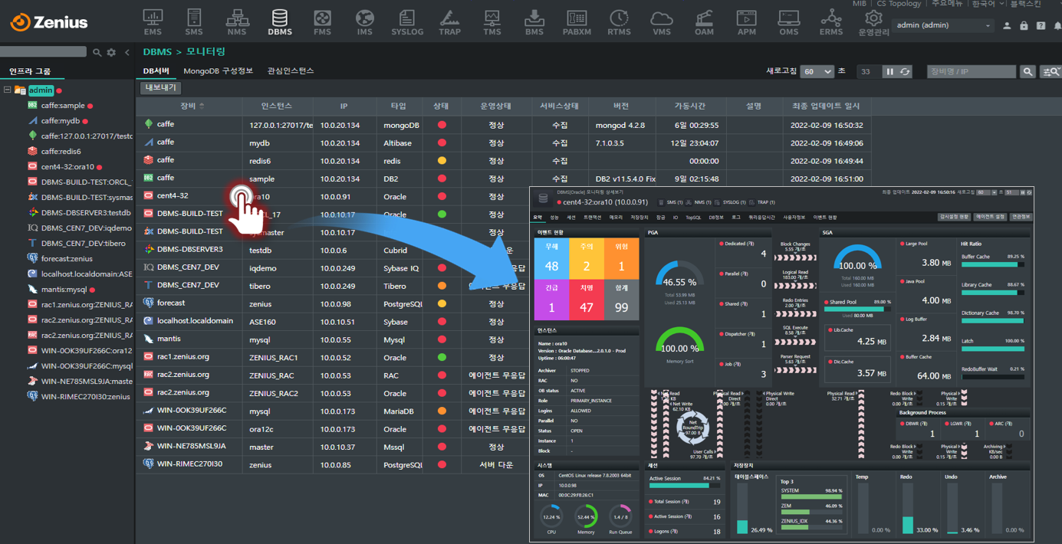
Task: Select the 인프라 그룹 sidebar tab
Action: (x=30, y=71)
